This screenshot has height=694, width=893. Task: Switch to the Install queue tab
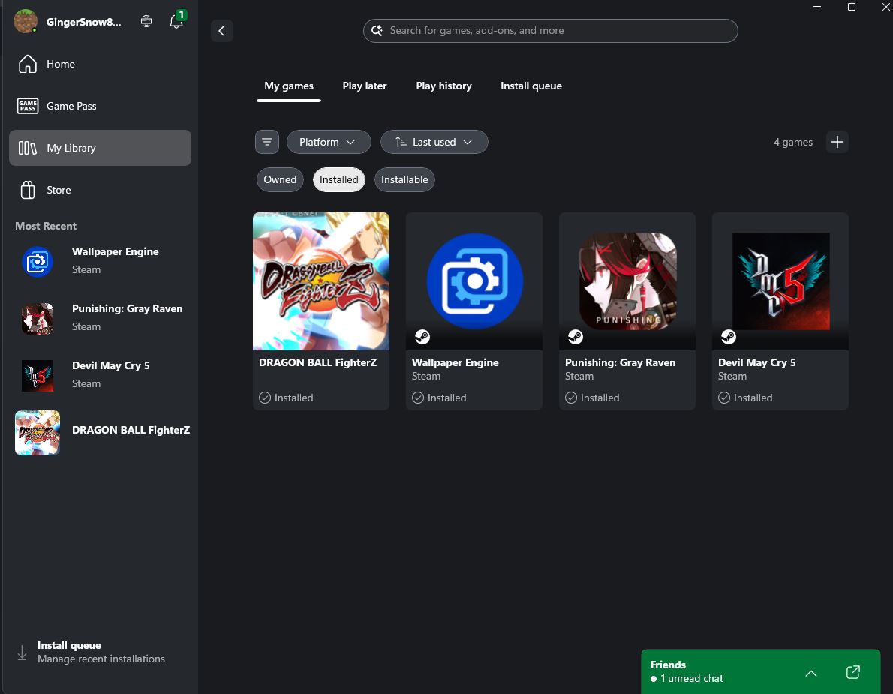click(531, 86)
